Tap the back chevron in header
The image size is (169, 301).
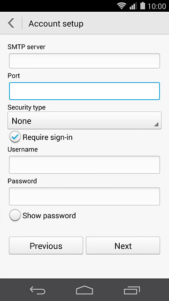coord(11,23)
